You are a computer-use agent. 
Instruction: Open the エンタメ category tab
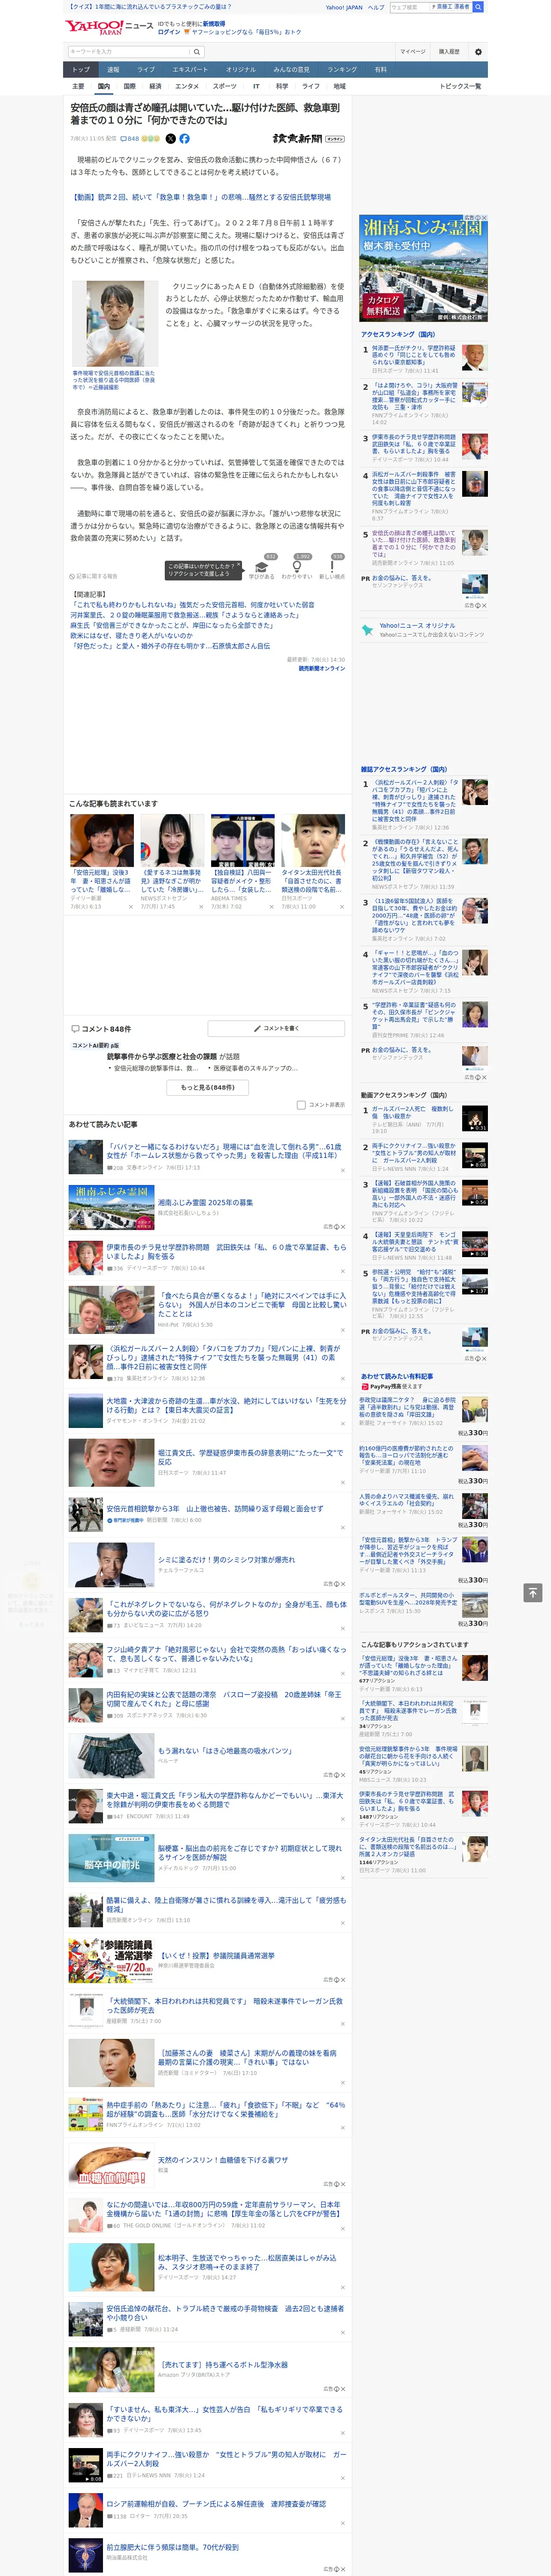pyautogui.click(x=187, y=86)
